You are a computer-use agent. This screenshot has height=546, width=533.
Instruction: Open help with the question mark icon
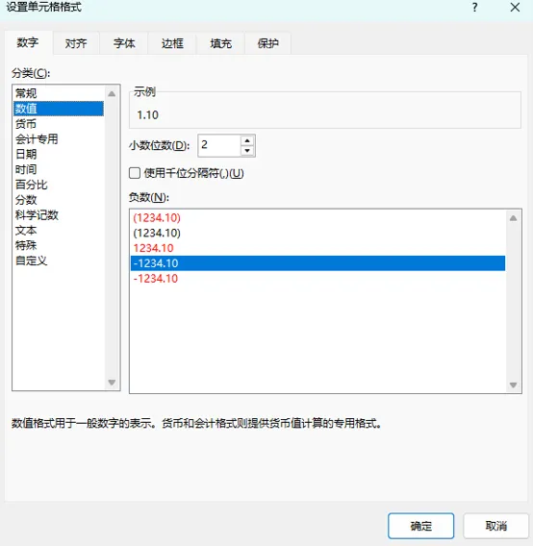[x=474, y=8]
